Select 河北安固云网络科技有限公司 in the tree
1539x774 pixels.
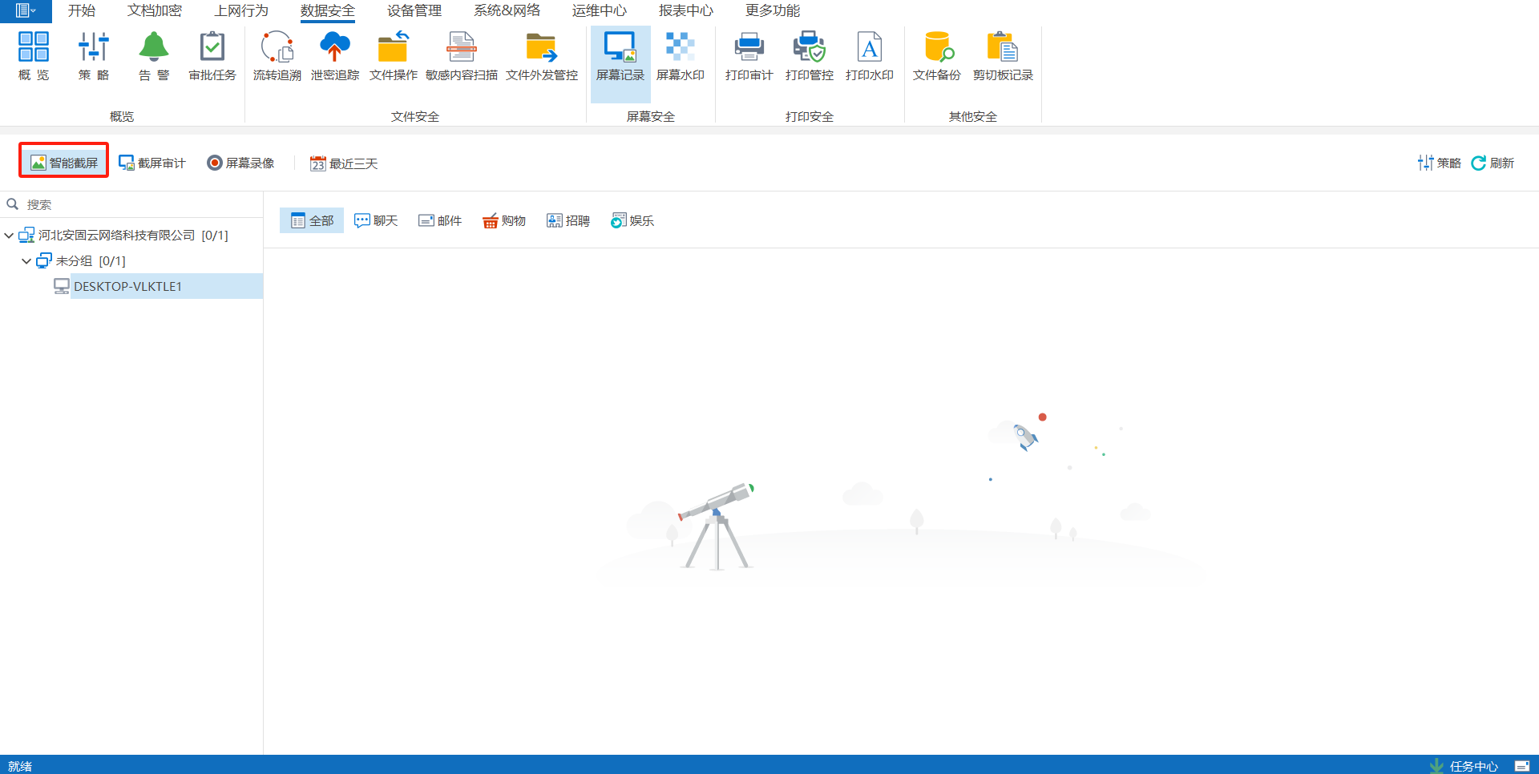133,235
